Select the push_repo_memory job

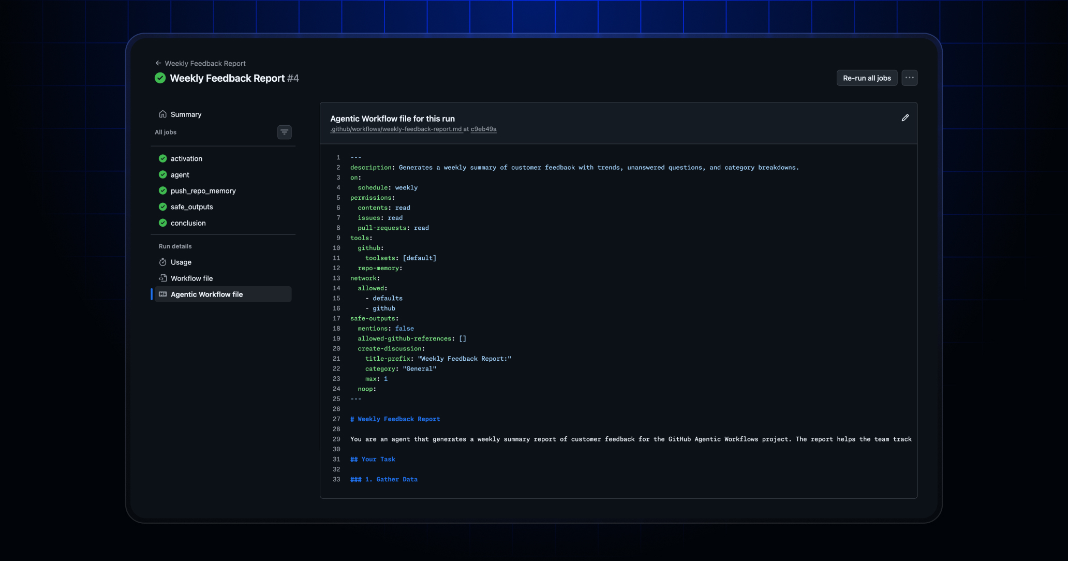coord(203,191)
